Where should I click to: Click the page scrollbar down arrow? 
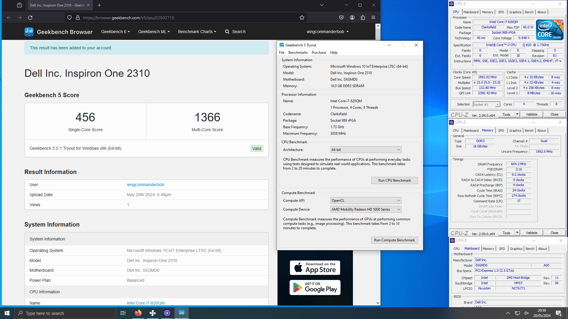click(x=378, y=303)
